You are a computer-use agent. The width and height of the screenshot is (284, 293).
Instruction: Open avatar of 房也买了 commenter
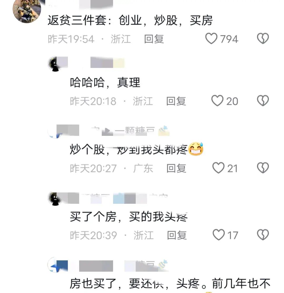tap(55, 265)
